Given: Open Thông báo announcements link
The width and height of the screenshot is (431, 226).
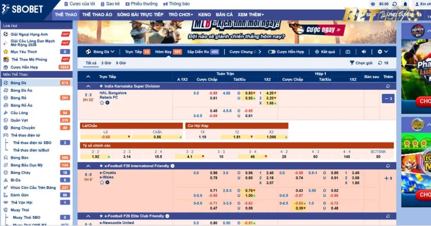Looking at the screenshot, I should click(176, 4).
